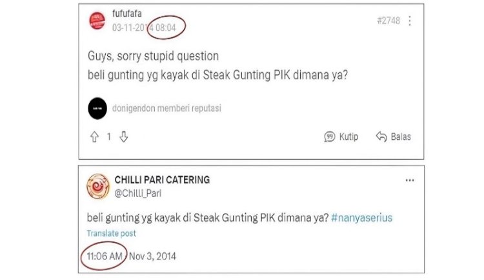This screenshot has width=484, height=280.
Task: Click post number #2748
Action: [x=388, y=21]
